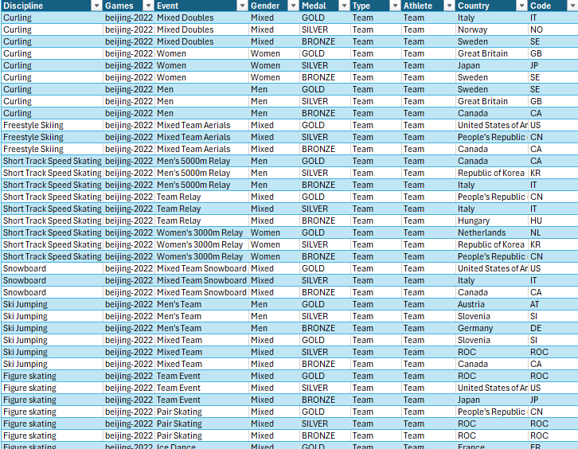This screenshot has height=449, width=578.
Task: Select United States in Figure skating Team Event row
Action: [x=492, y=388]
